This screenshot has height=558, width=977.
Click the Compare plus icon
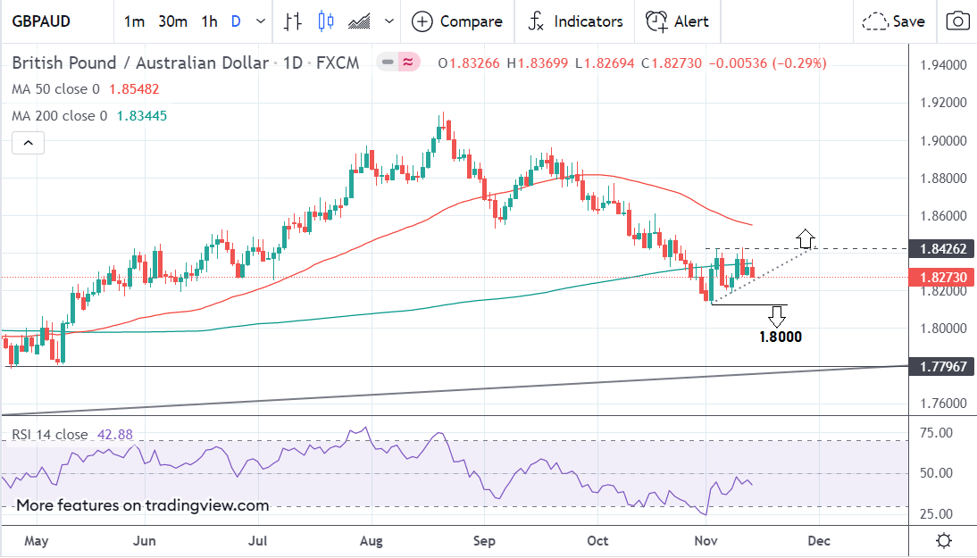422,21
